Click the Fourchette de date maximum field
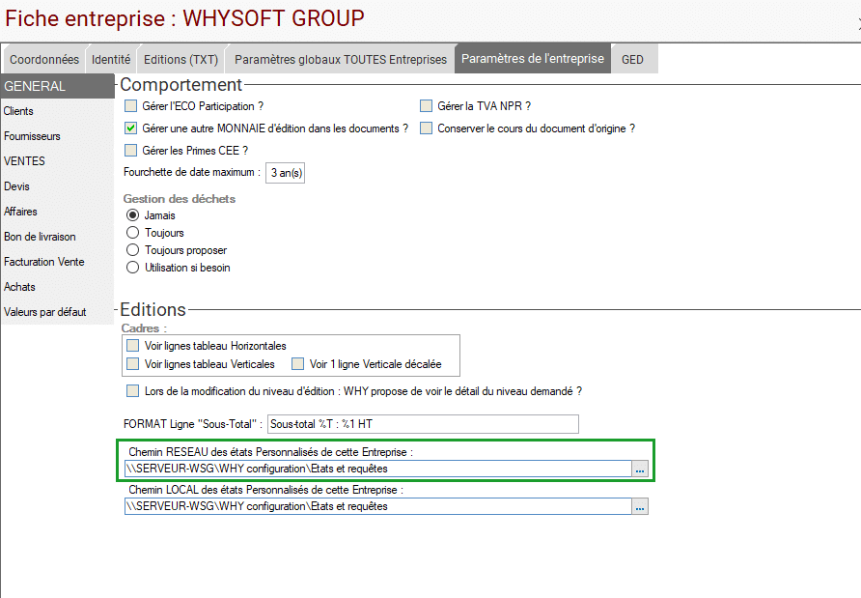 coord(285,173)
